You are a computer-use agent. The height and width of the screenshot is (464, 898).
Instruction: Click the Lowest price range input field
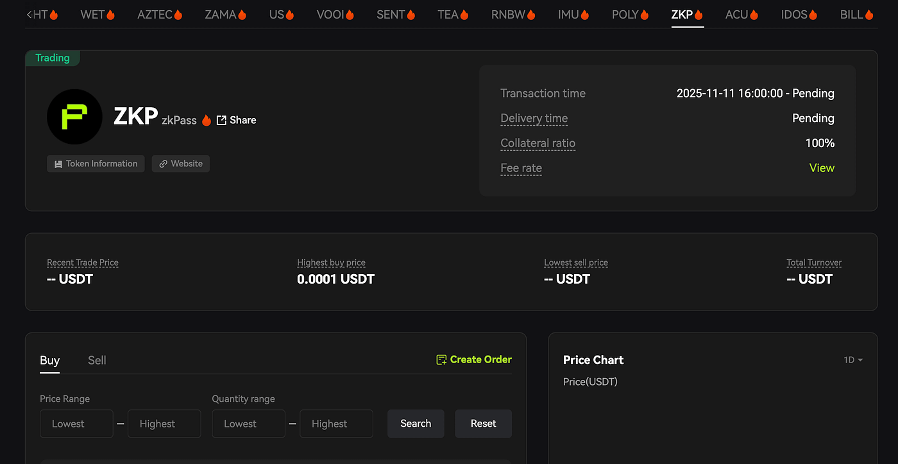click(x=76, y=424)
